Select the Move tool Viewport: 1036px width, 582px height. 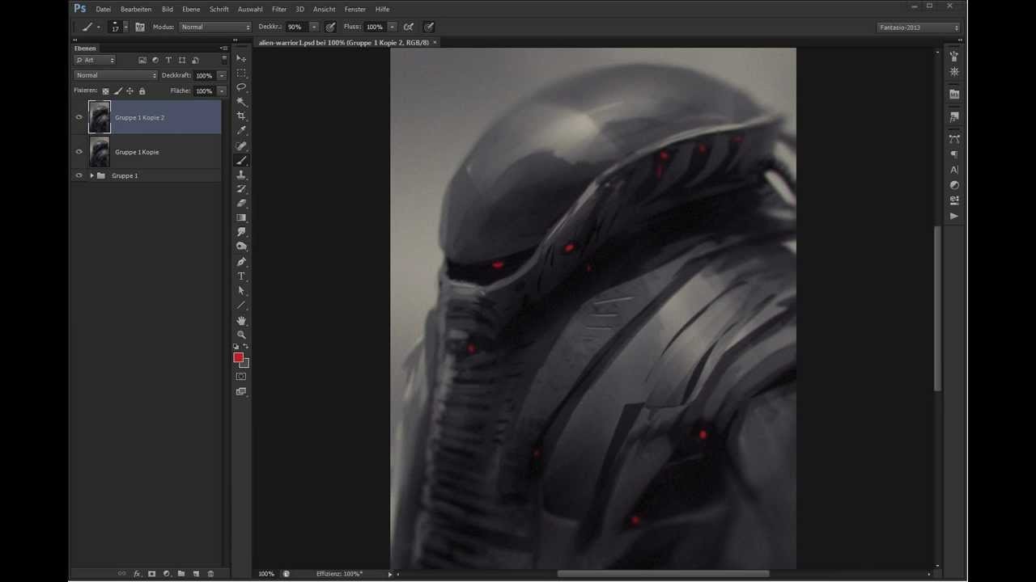pos(241,59)
